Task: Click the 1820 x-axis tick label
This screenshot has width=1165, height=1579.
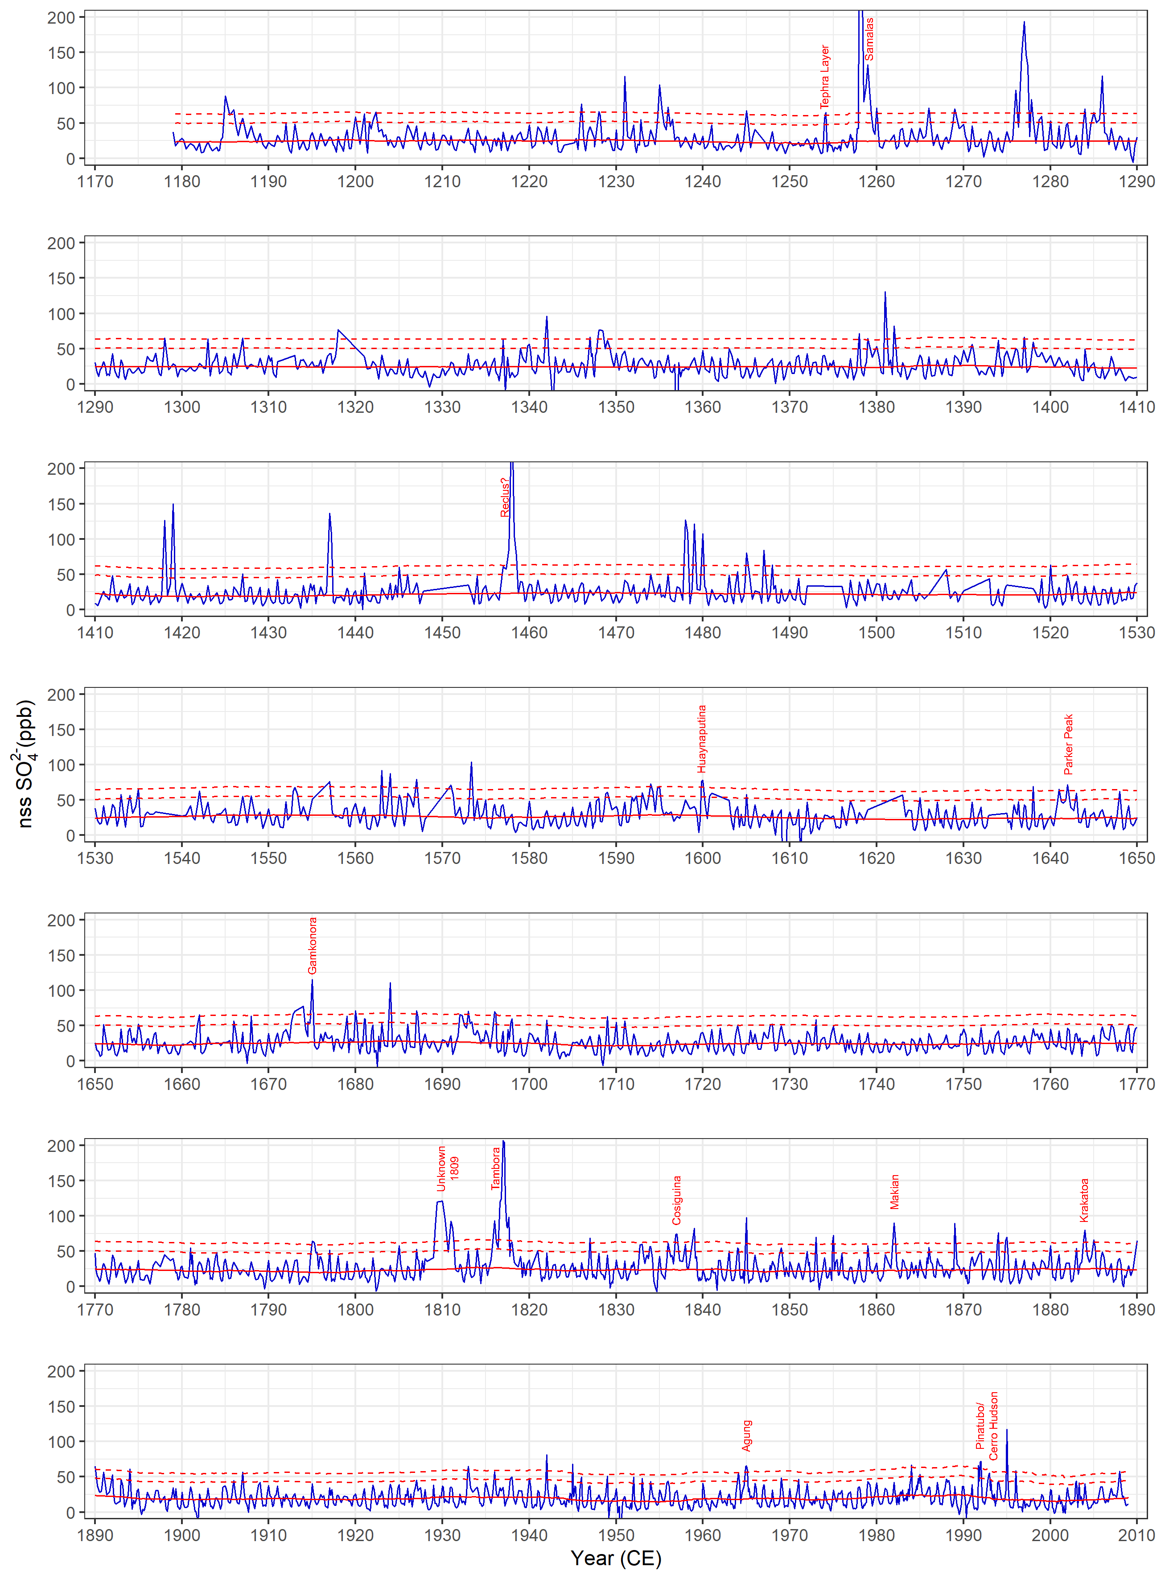Action: tap(529, 1310)
